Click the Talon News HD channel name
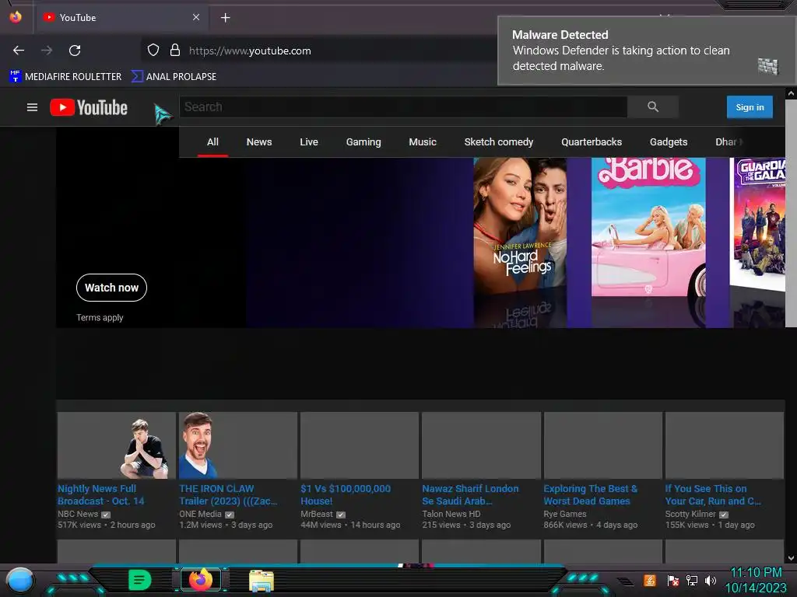The image size is (797, 597). tap(451, 515)
